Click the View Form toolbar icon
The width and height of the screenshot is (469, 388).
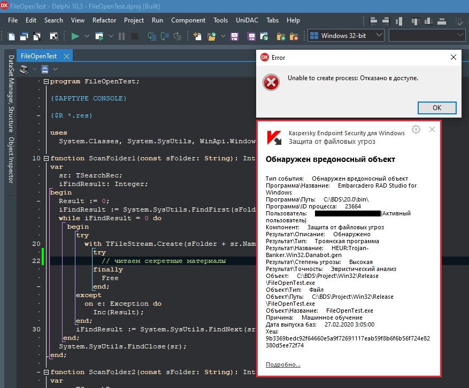24,36
